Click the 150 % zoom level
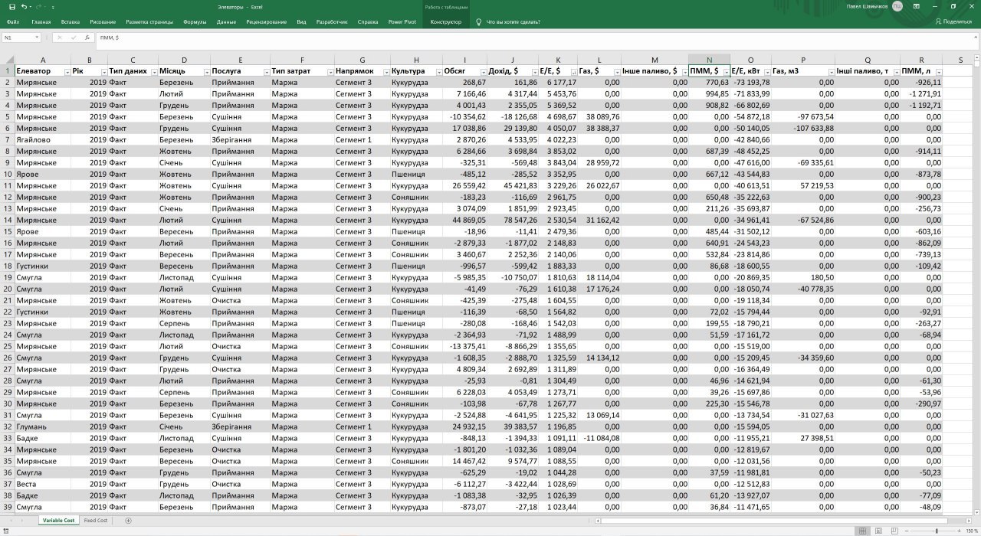 tap(972, 530)
